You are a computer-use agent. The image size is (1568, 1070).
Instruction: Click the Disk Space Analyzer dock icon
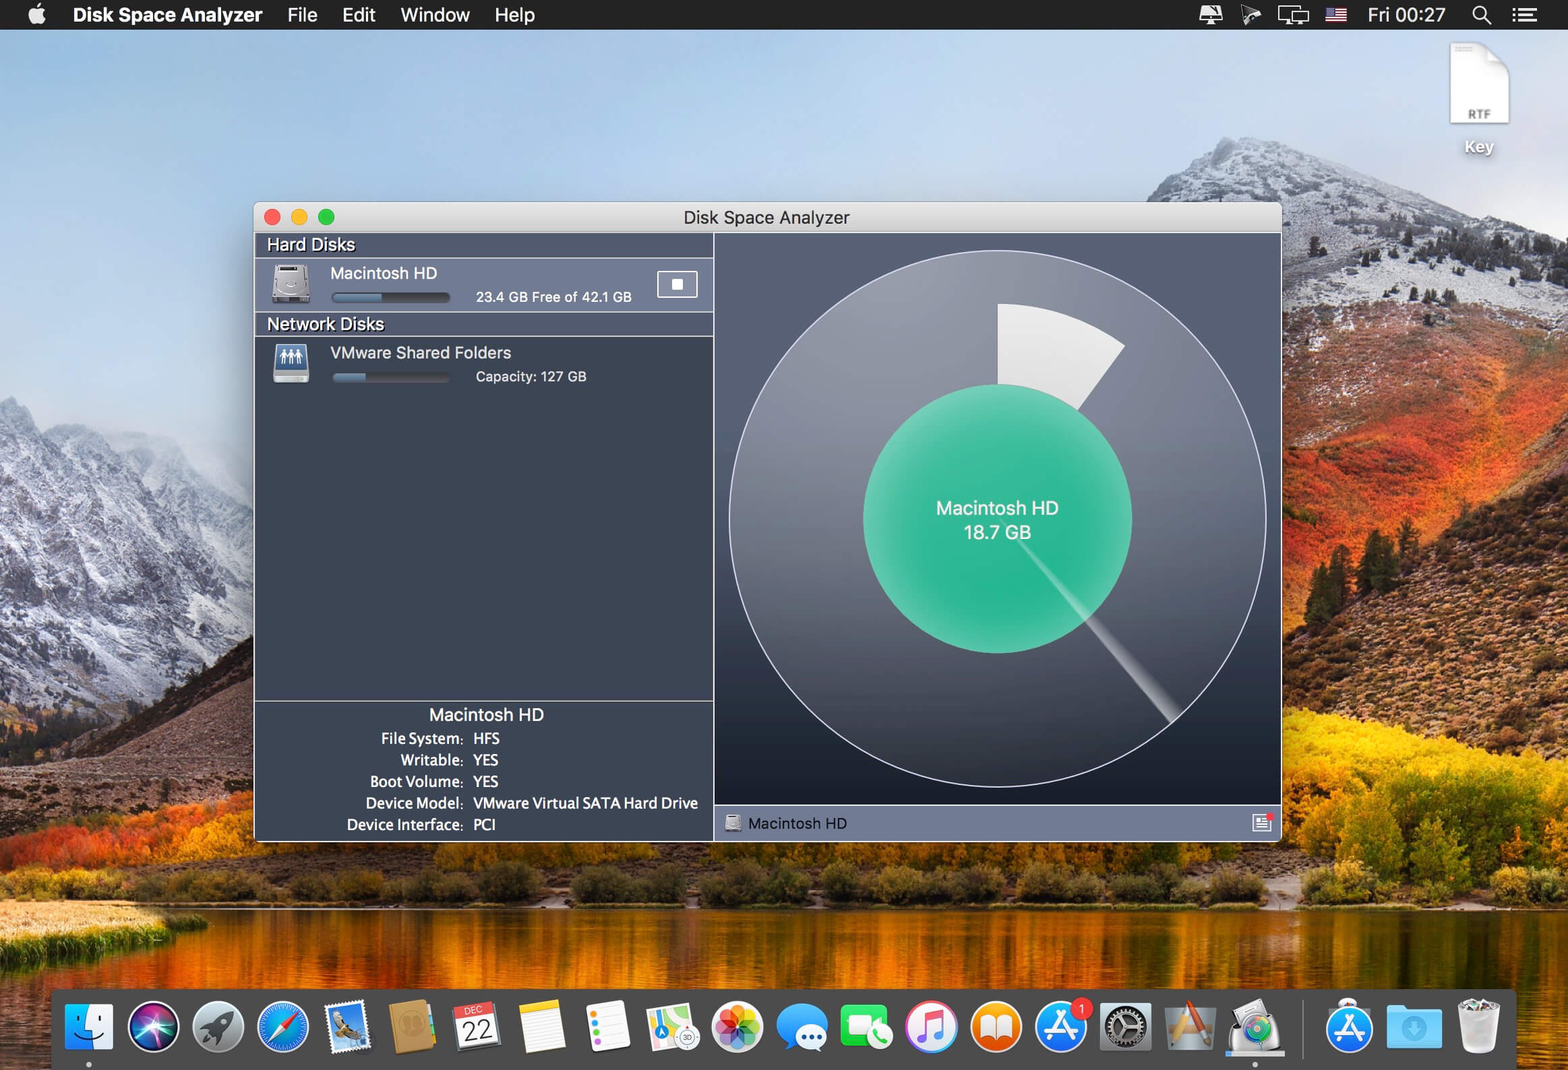click(1255, 1026)
